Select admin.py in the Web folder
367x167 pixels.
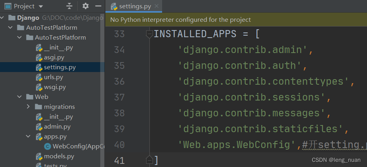point(57,127)
